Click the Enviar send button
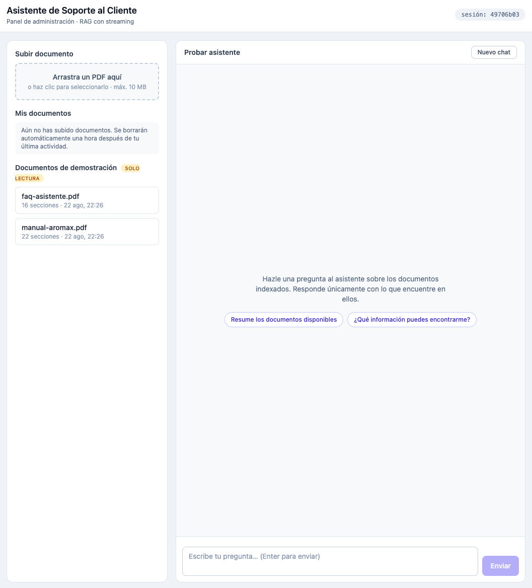Screen dimensions: 532x588 [500, 566]
